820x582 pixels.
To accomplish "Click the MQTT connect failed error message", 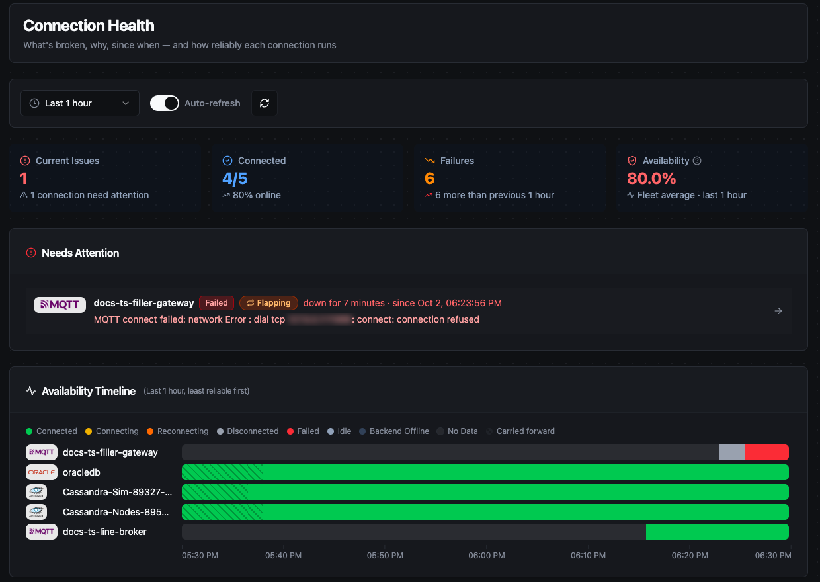I will [286, 319].
